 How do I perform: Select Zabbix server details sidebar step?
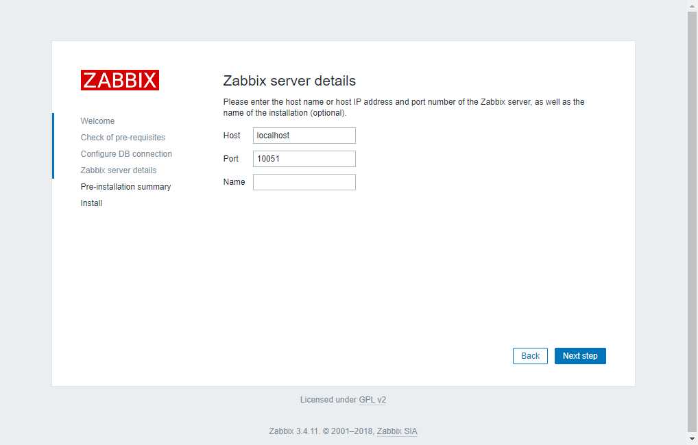pyautogui.click(x=119, y=170)
